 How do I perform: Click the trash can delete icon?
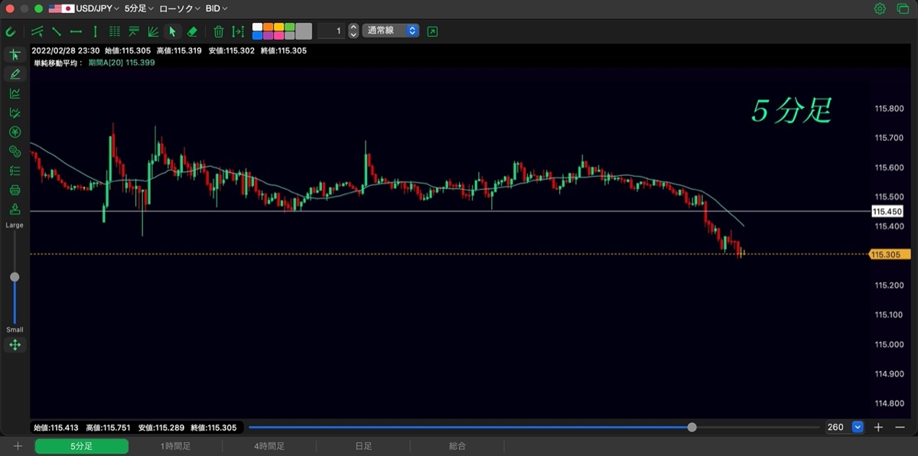(x=219, y=31)
